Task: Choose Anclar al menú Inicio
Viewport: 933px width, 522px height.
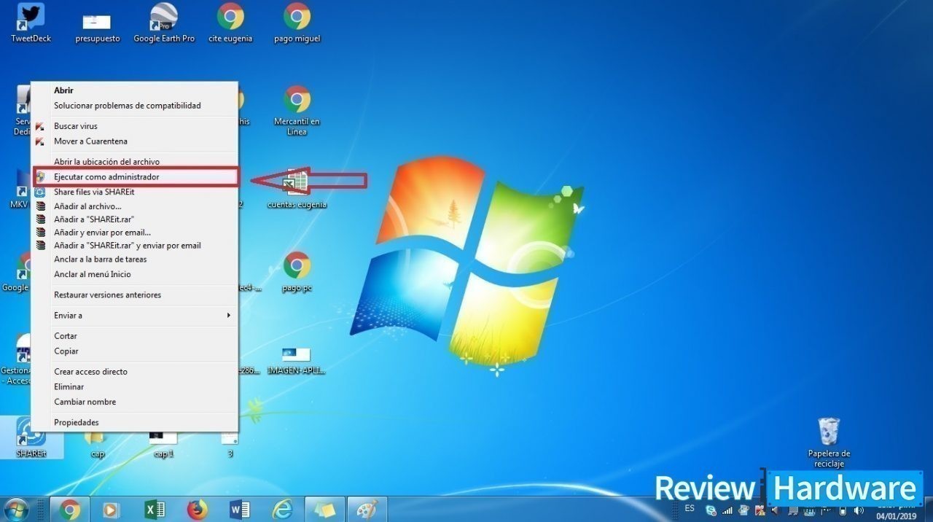Action: tap(136, 275)
